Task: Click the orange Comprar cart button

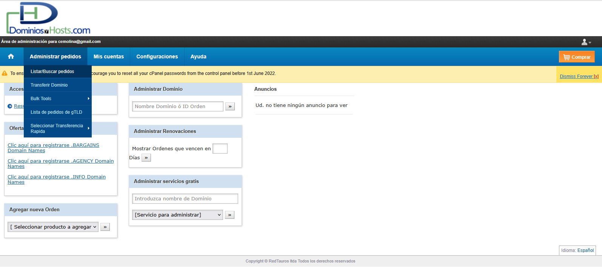Action: [x=576, y=57]
